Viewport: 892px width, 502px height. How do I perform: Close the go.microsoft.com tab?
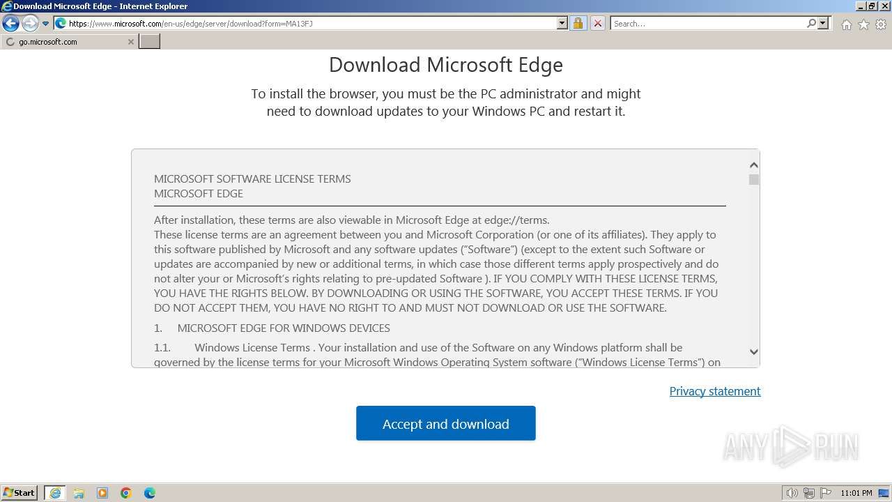(x=130, y=42)
